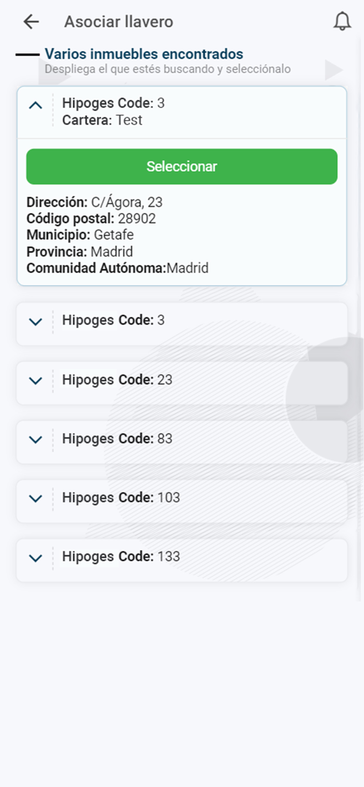
Task: Go back using the arrow icon
Action: click(x=31, y=22)
